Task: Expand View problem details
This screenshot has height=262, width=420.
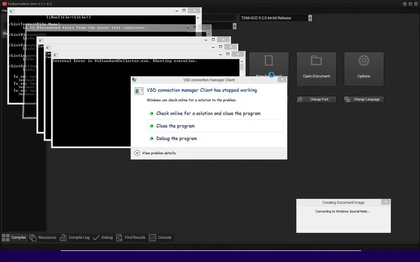Action: [155, 153]
